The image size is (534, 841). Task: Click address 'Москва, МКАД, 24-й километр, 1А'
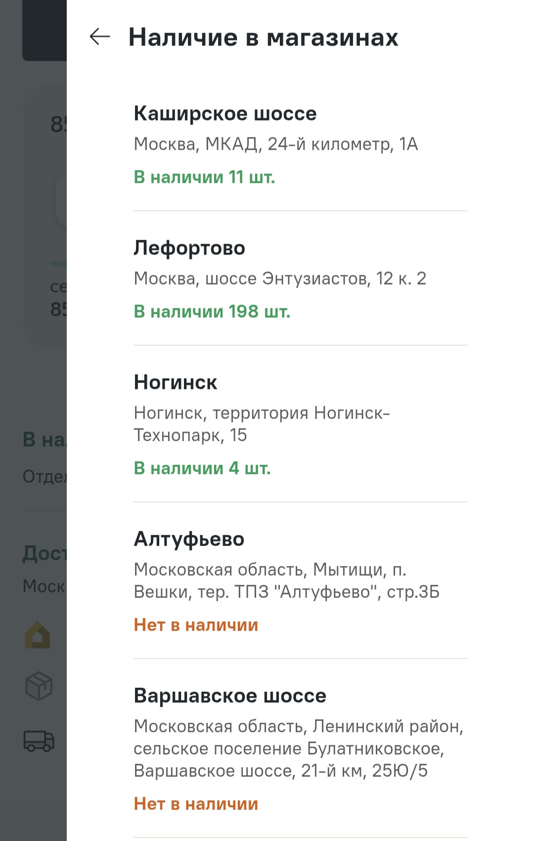point(276,144)
